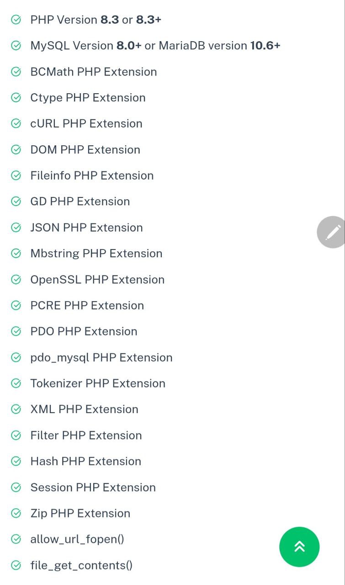Click check icon next to cURL PHP Extension

pyautogui.click(x=16, y=124)
